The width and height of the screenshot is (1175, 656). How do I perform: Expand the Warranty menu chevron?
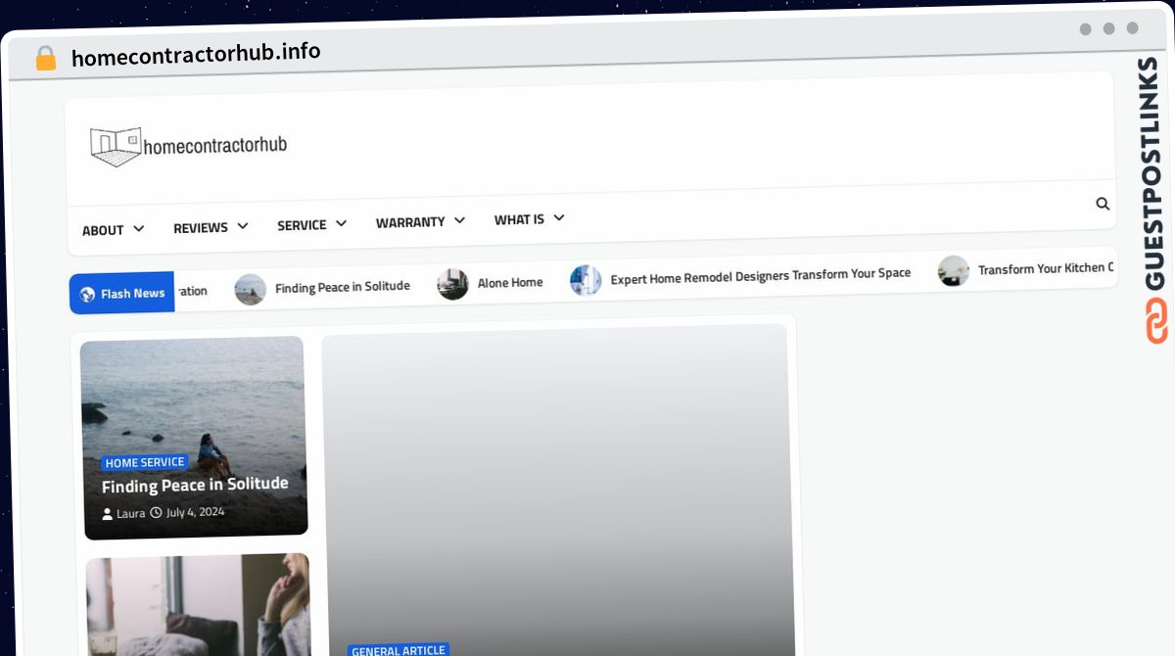click(x=459, y=220)
